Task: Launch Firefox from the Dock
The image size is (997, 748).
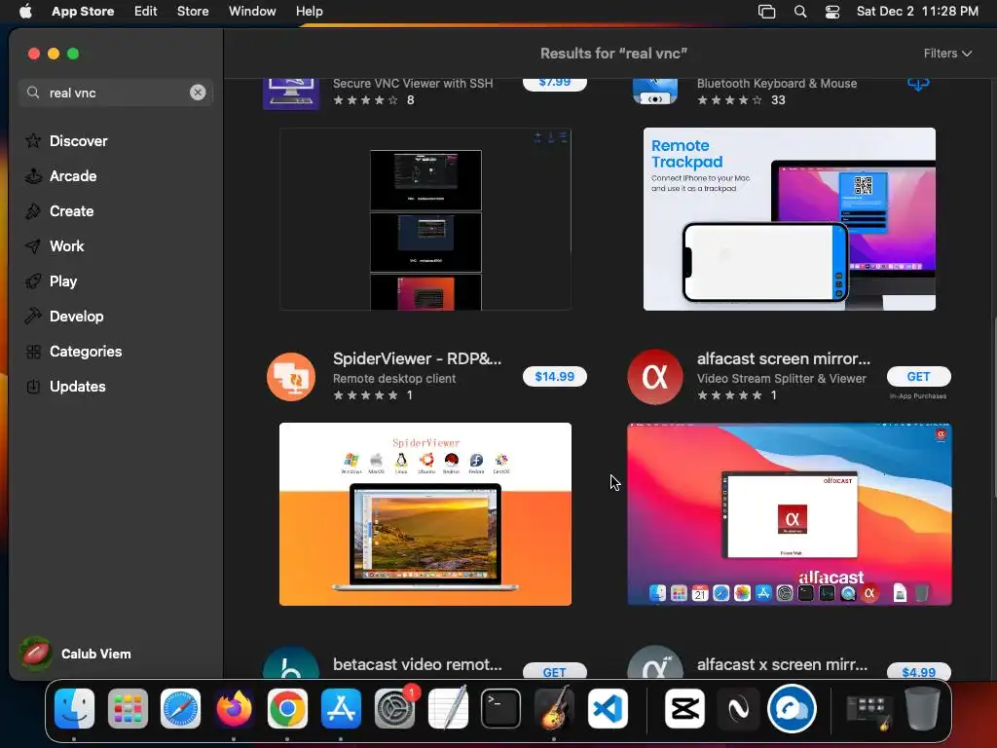Action: point(234,709)
